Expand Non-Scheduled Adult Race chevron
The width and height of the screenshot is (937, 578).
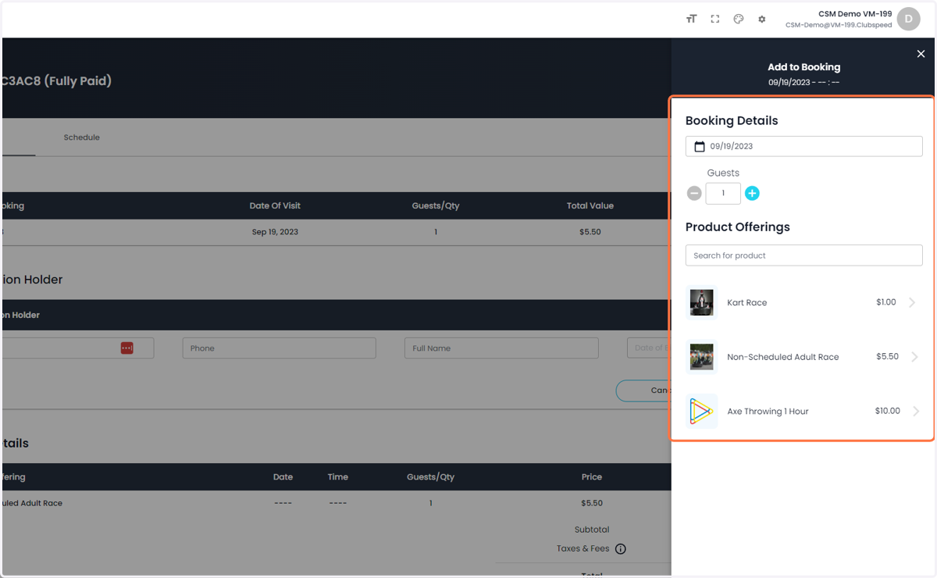[x=914, y=357]
